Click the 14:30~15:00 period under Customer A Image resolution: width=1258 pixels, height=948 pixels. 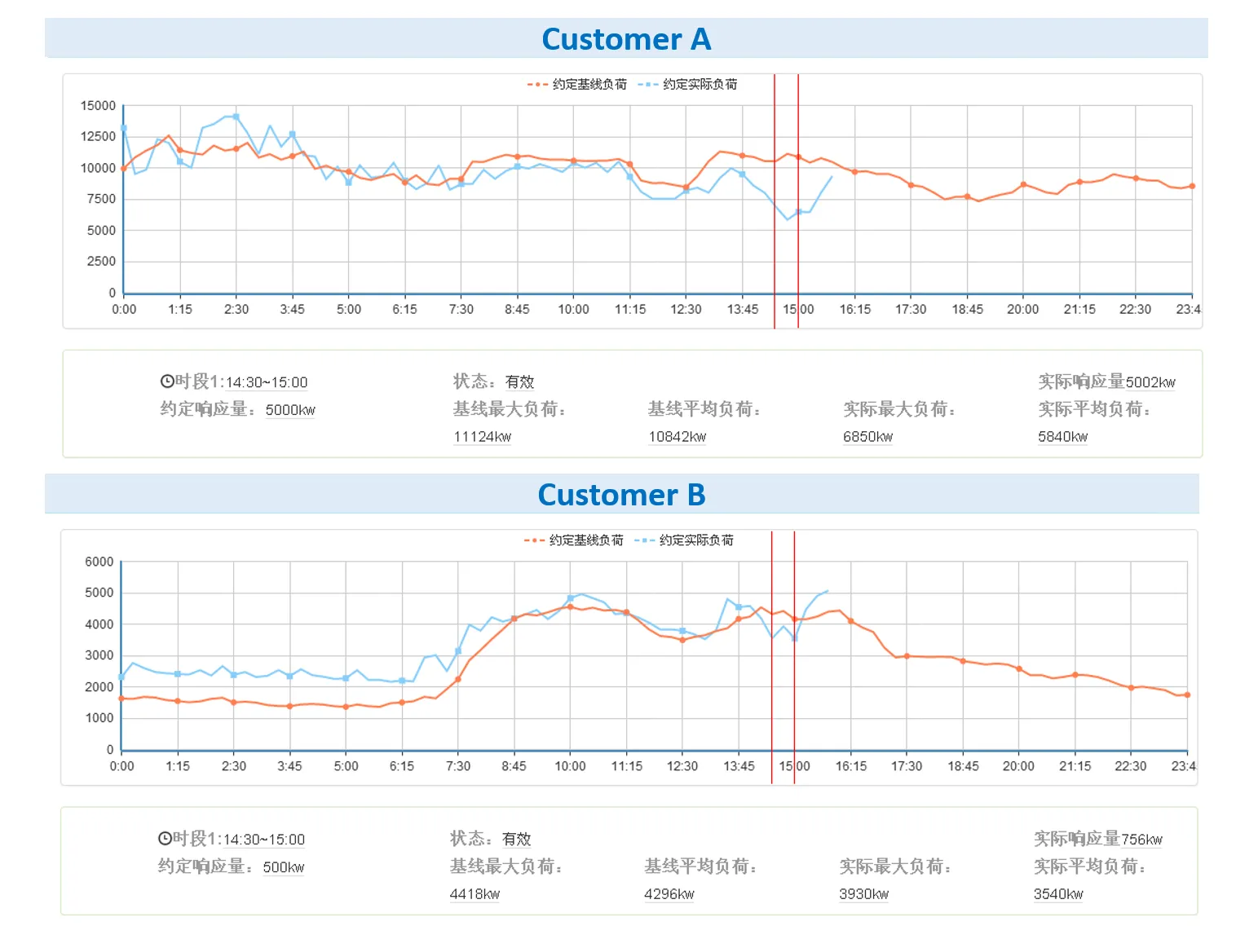[267, 382]
